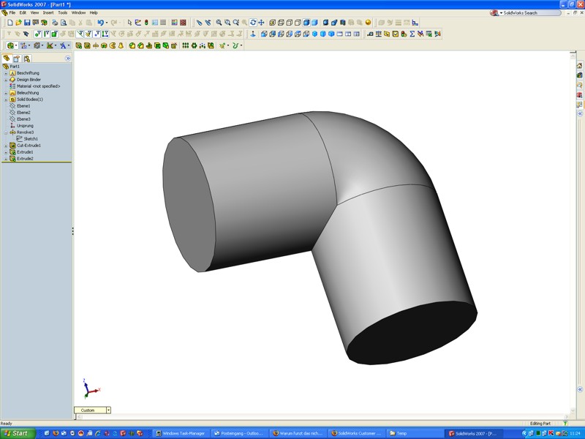585x439 pixels.
Task: Toggle the Filter Faces selection filter
Action: (x=54, y=34)
